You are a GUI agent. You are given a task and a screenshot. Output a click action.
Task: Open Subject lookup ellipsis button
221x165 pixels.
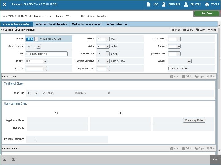point(36,39)
